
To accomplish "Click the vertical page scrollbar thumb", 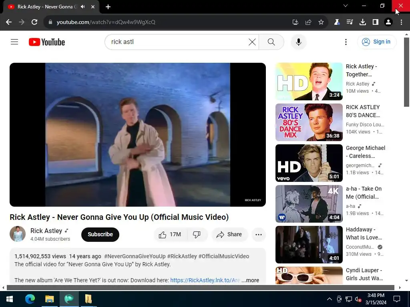I will [x=406, y=72].
